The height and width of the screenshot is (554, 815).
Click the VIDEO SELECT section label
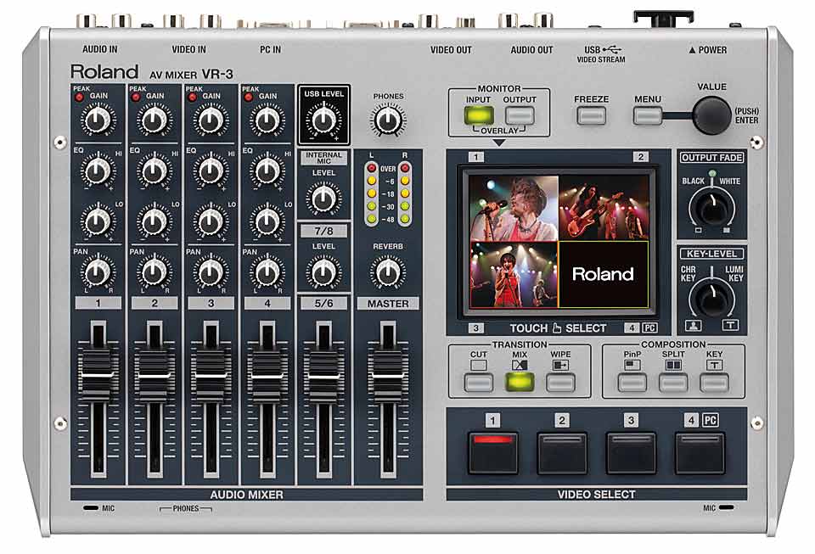pos(596,495)
